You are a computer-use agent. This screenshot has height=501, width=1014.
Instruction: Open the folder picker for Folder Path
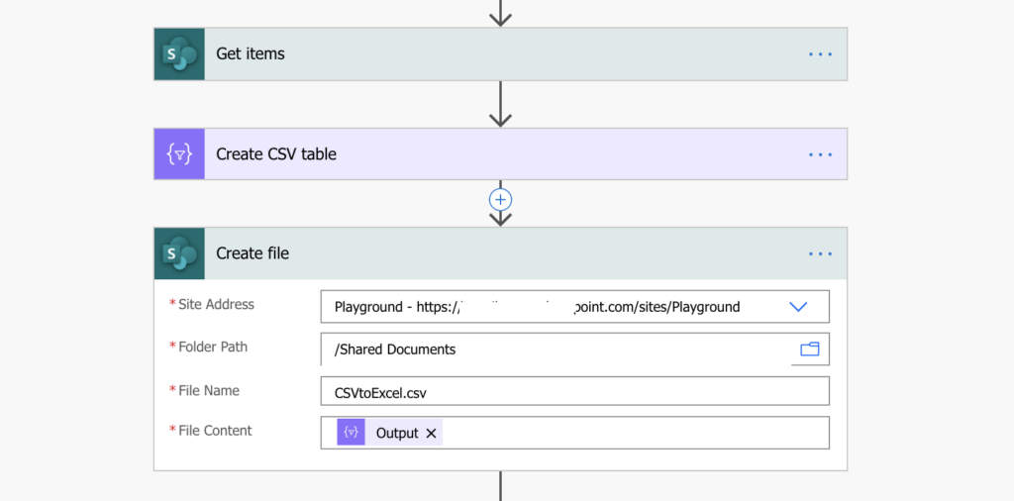coord(810,350)
